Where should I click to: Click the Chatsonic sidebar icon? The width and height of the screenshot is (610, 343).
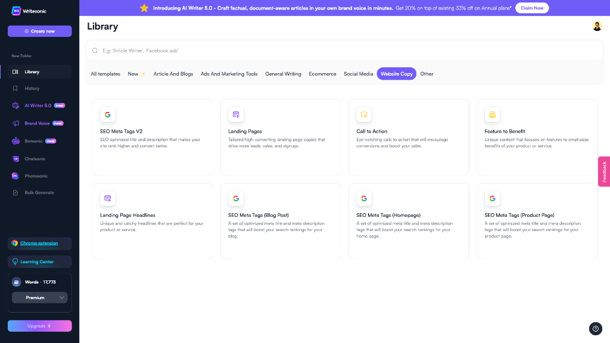[15, 158]
